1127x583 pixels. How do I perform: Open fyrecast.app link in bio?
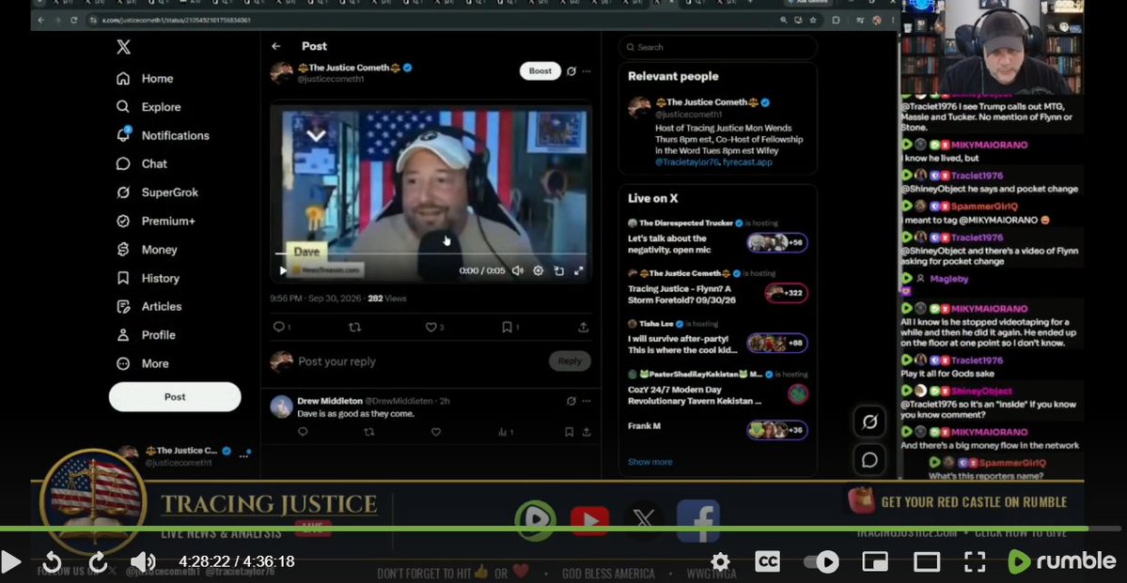click(x=747, y=162)
